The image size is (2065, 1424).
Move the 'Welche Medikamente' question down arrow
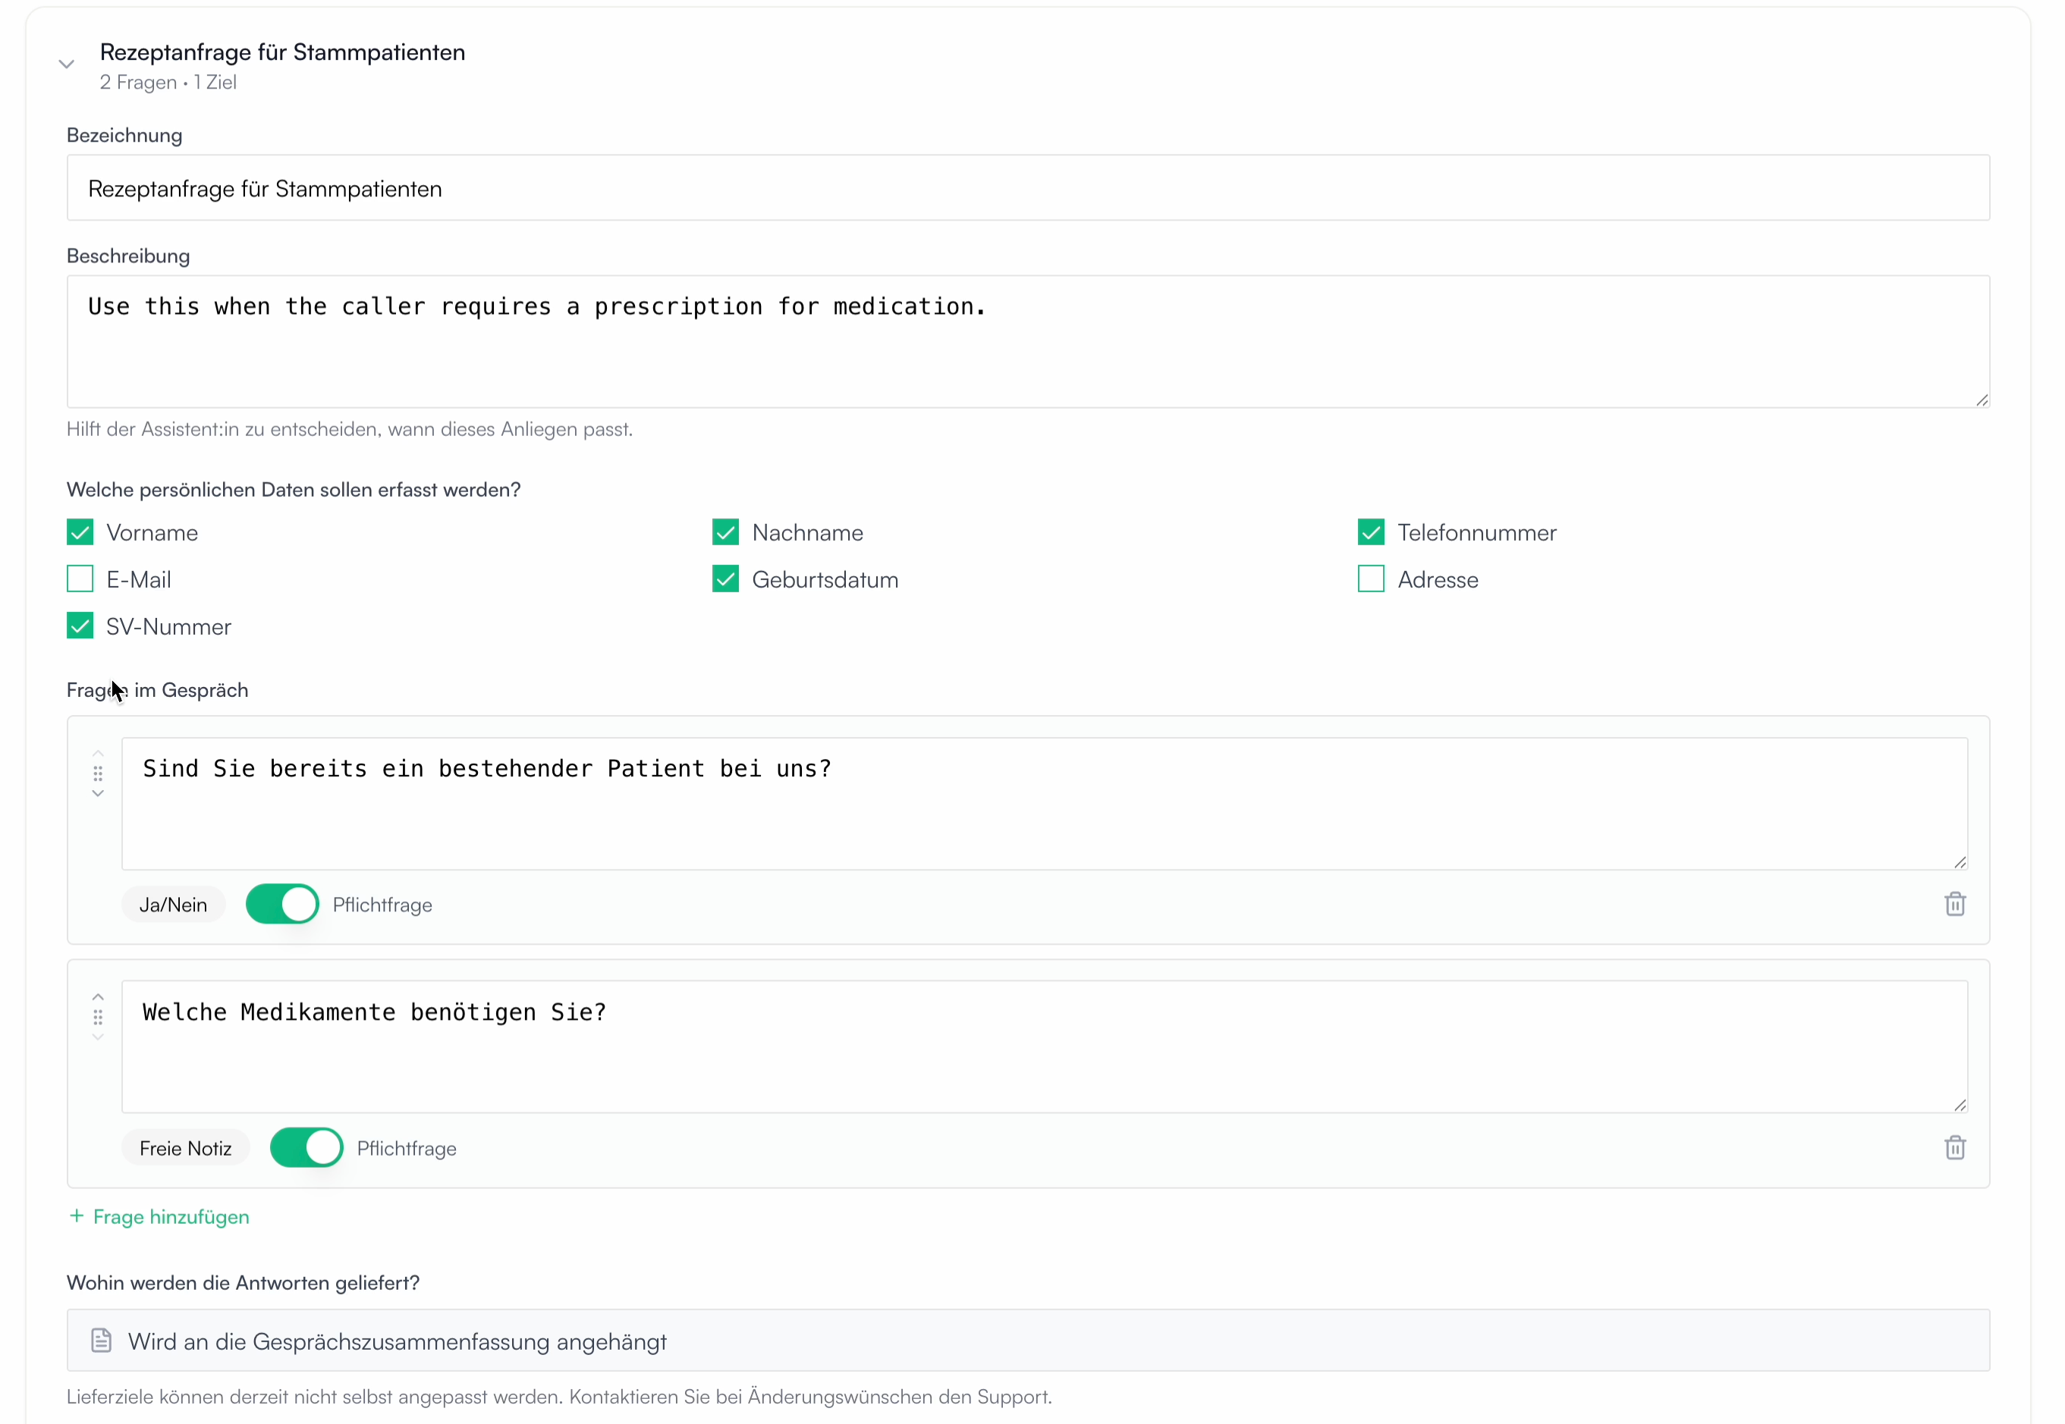click(x=98, y=1037)
